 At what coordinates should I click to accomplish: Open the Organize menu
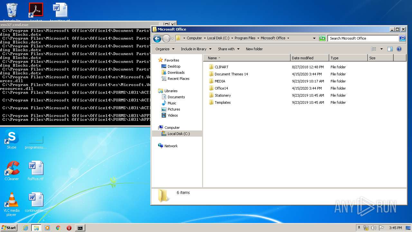(165, 49)
